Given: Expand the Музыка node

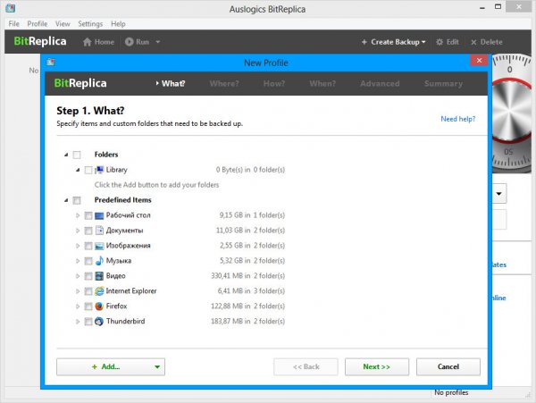Looking at the screenshot, I should tap(78, 261).
